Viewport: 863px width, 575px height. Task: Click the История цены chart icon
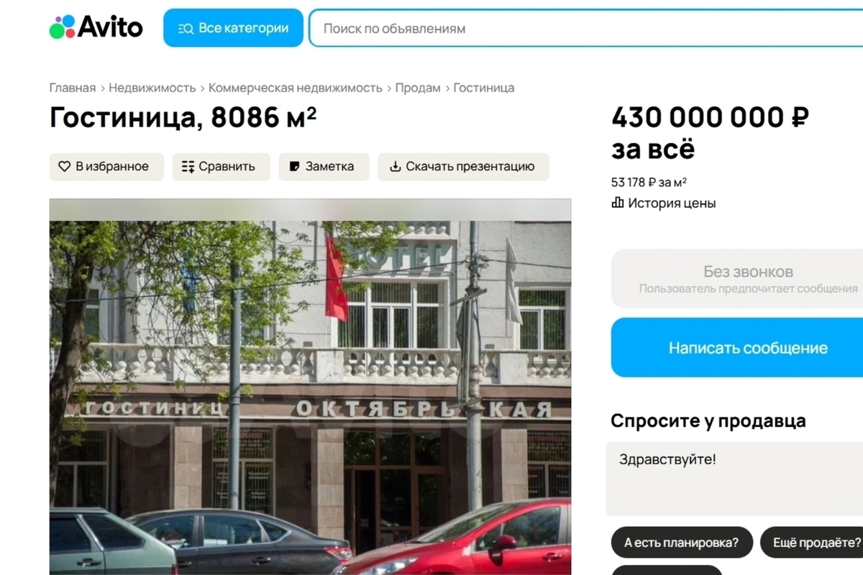click(617, 203)
